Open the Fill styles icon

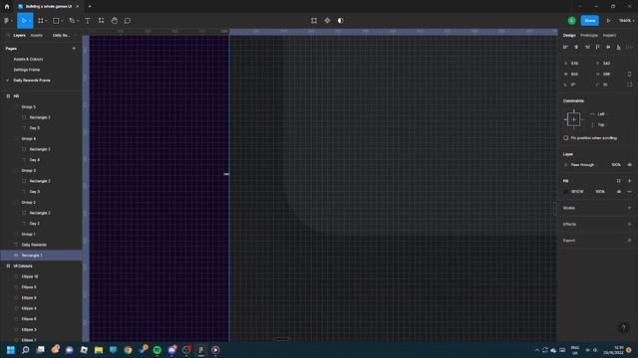click(x=618, y=181)
